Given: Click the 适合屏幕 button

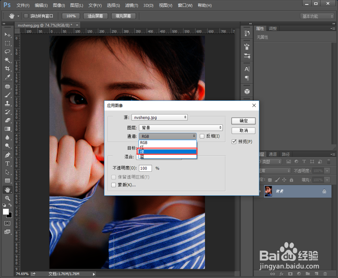Looking at the screenshot, I should (x=95, y=16).
